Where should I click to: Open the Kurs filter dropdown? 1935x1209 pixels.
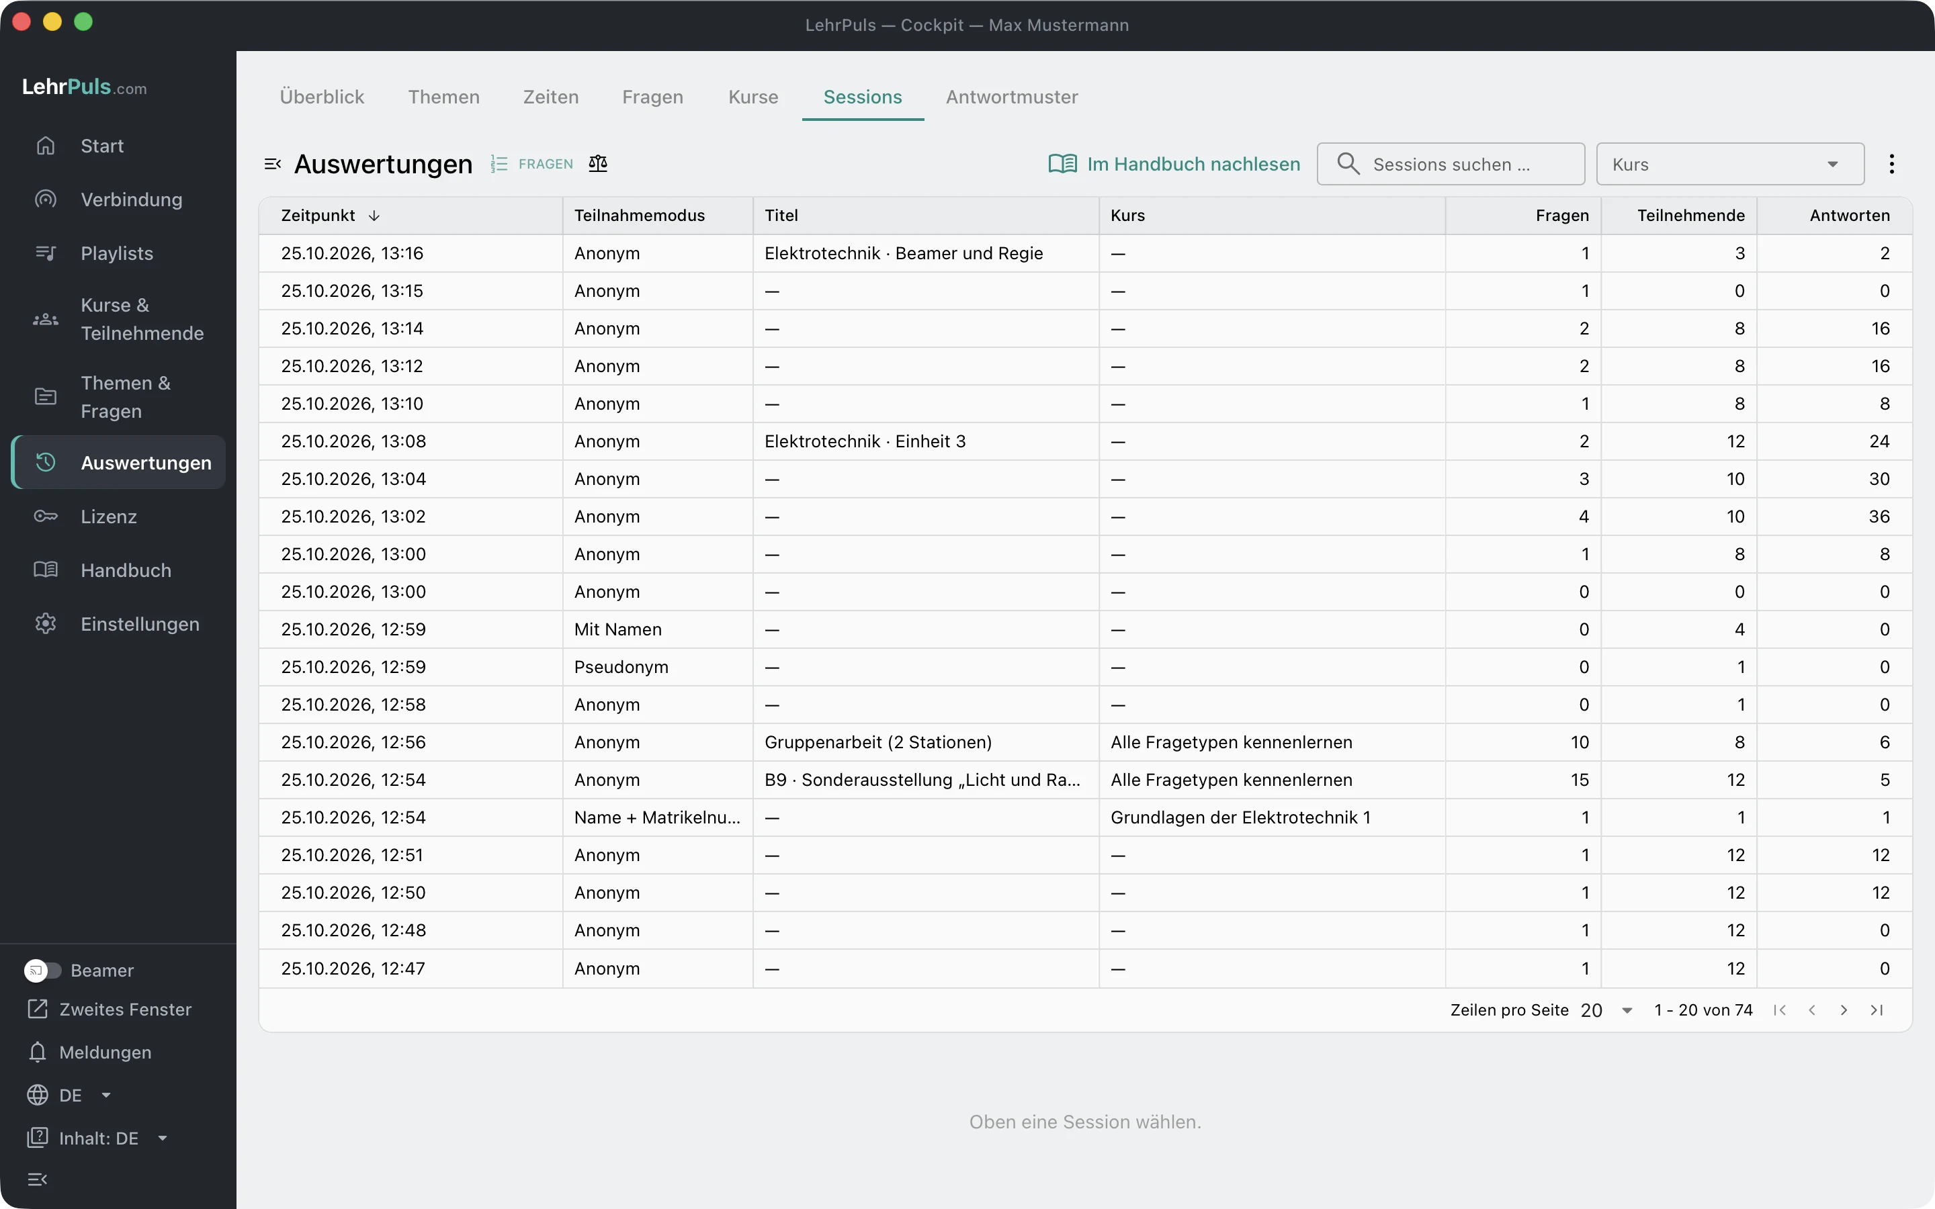(x=1730, y=164)
